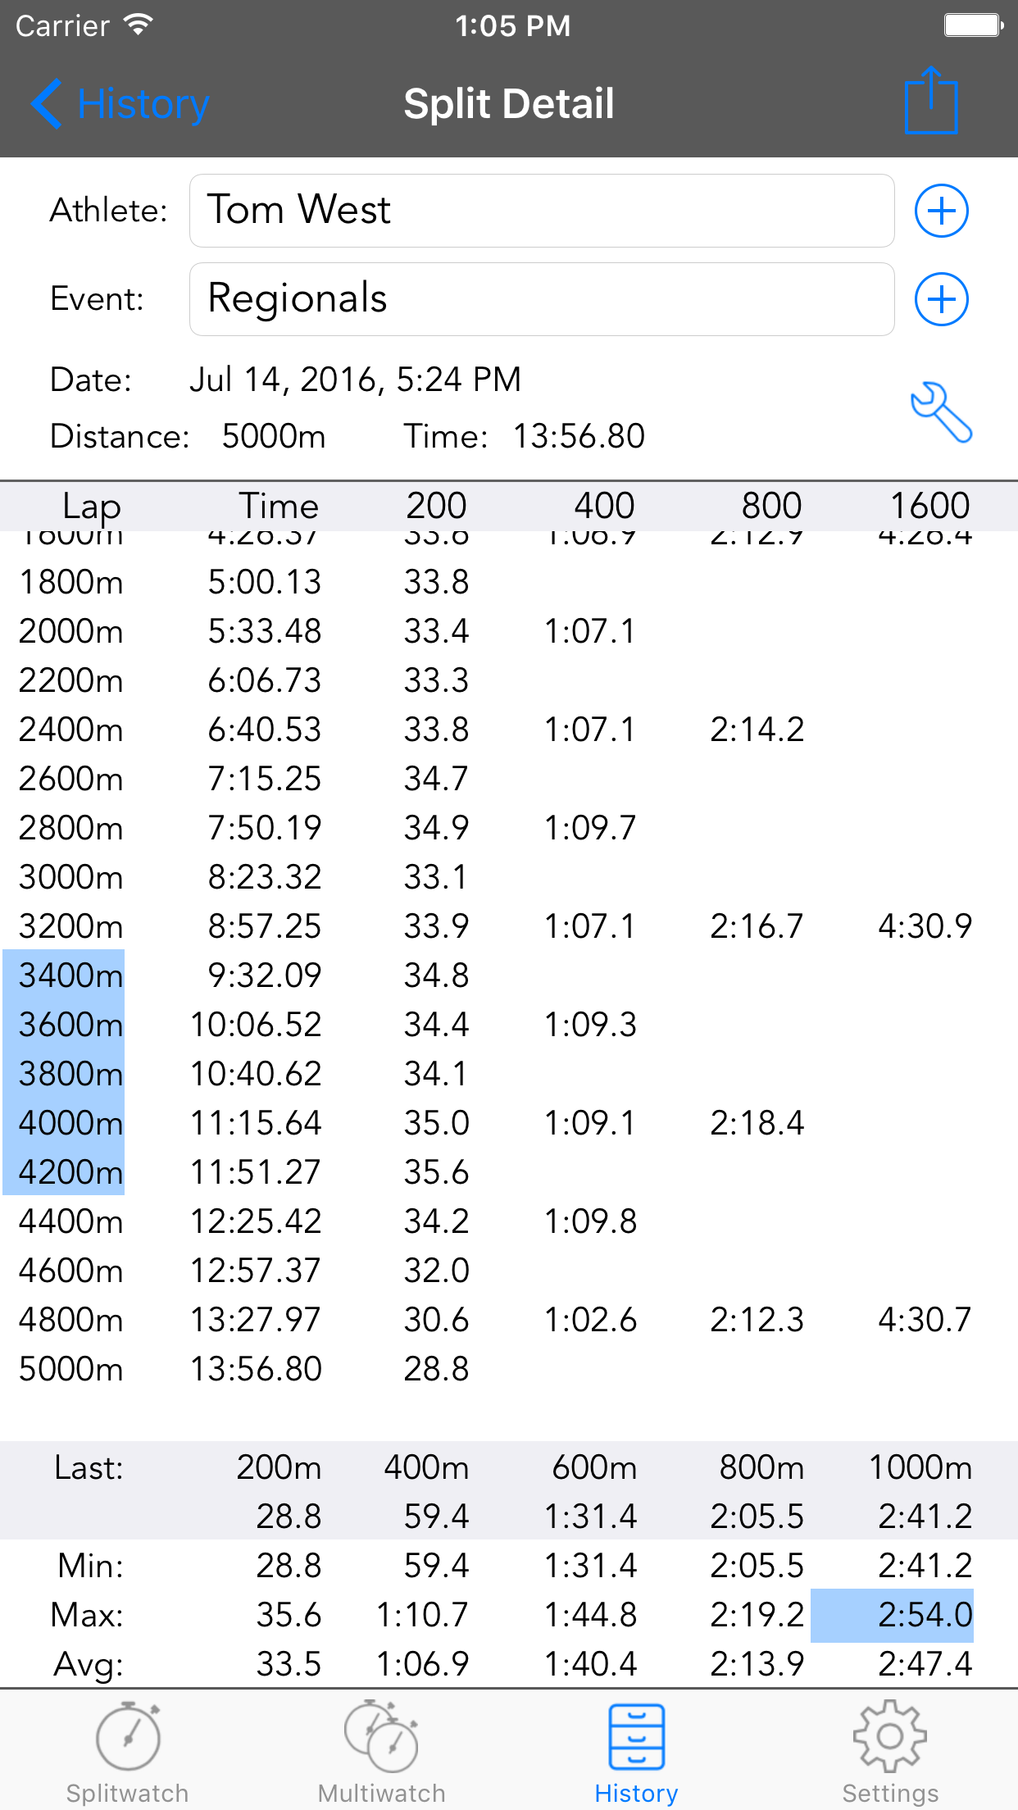The width and height of the screenshot is (1018, 1810).
Task: Add new event with plus icon
Action: pyautogui.click(x=941, y=299)
